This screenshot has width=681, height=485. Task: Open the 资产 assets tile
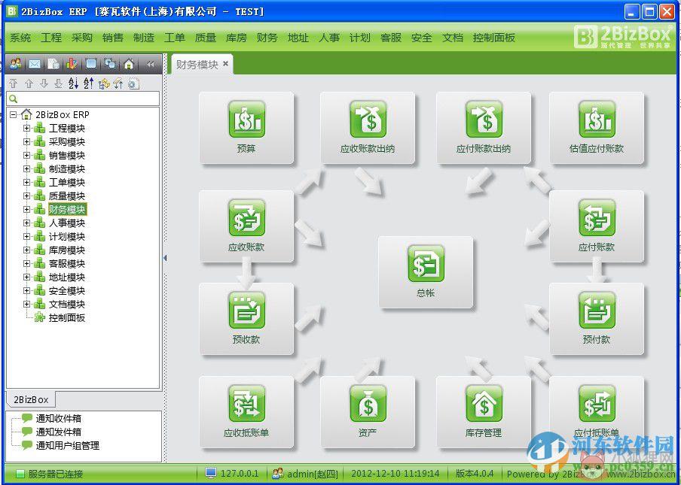pos(368,412)
